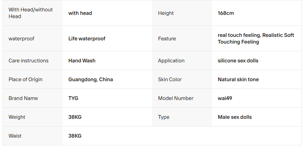Click the "Waist" attribute label
The width and height of the screenshot is (303, 147).
point(15,136)
